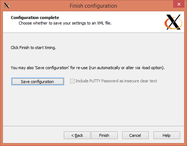Click the word 'Xming' in the instruction text
Viewport: 187px width, 146px height.
50,48
